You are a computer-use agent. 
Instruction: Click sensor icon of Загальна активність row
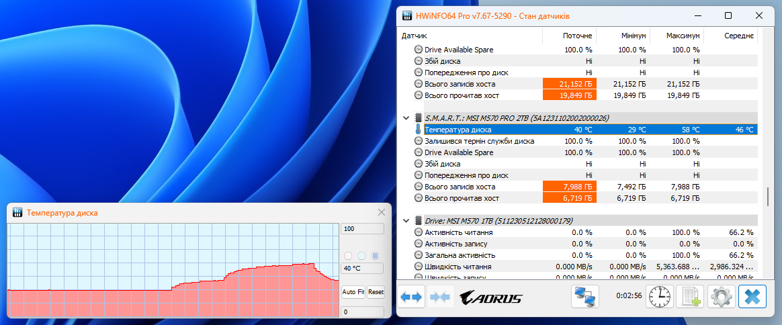point(418,255)
